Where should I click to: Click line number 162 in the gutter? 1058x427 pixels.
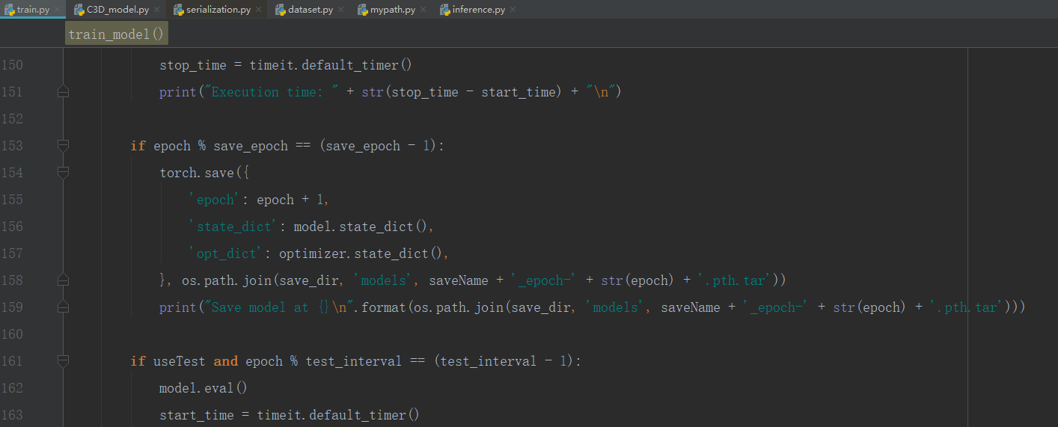coord(12,388)
